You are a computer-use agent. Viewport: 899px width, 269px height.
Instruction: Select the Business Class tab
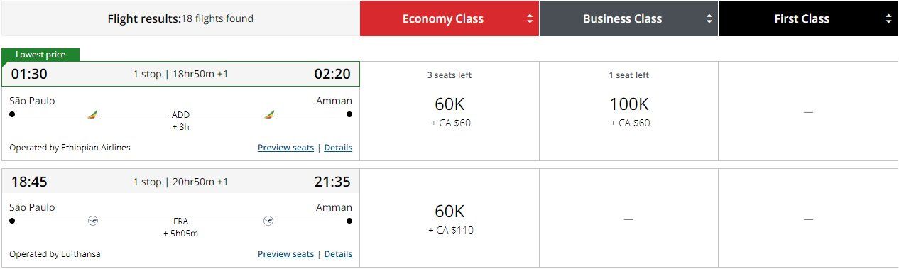click(x=628, y=18)
